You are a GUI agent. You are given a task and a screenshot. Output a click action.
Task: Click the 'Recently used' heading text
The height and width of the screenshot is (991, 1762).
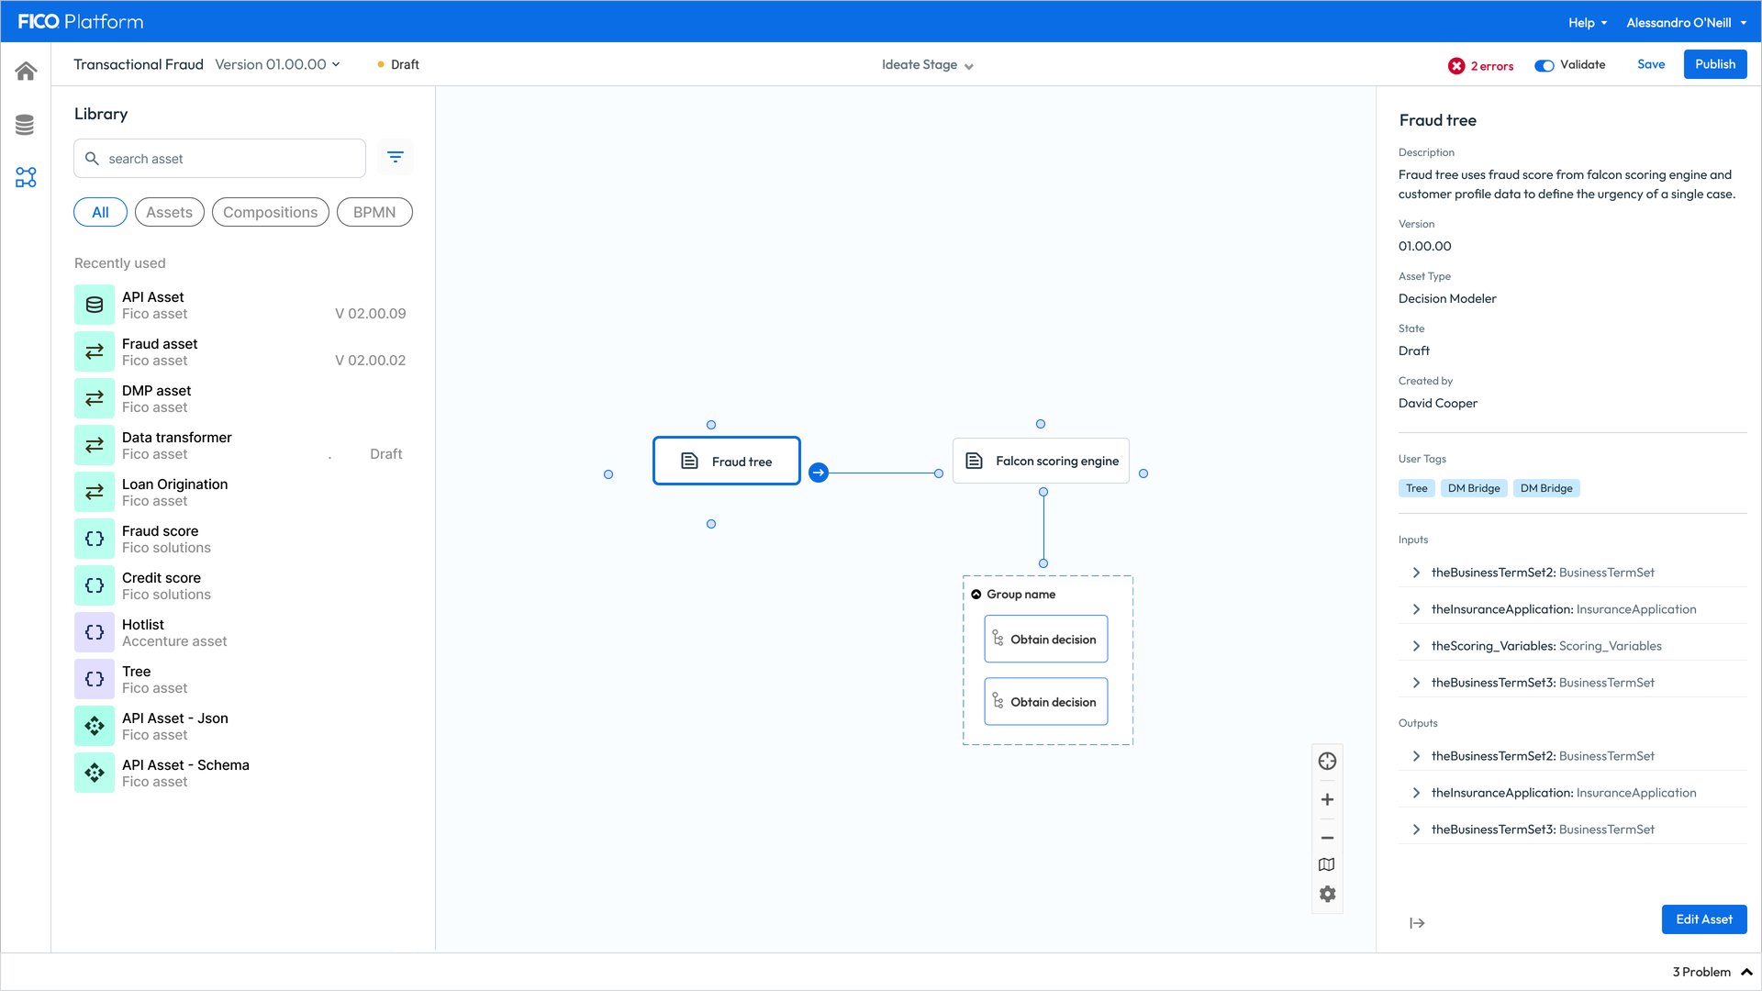[120, 263]
